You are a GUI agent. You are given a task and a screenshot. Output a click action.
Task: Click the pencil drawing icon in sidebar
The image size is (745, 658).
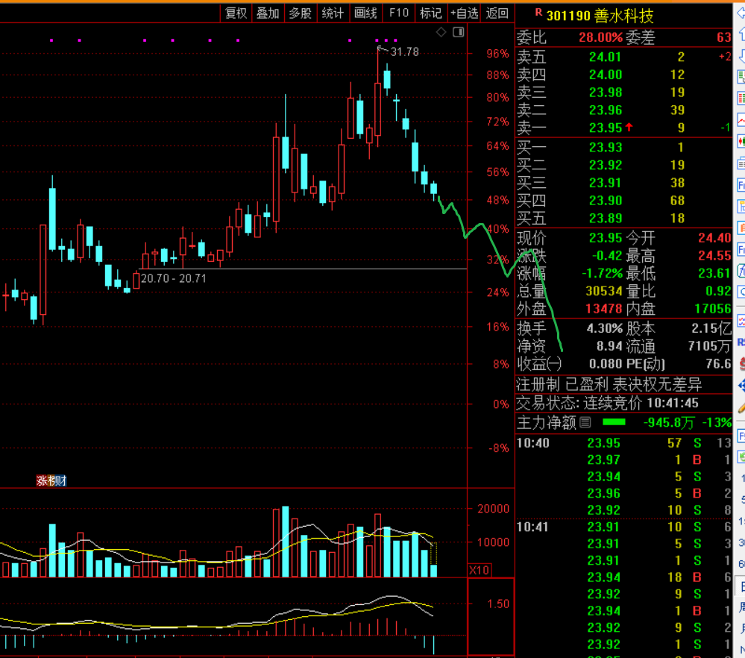(741, 408)
